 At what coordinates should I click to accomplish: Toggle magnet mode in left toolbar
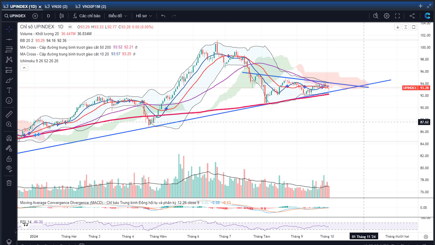pos(9,138)
